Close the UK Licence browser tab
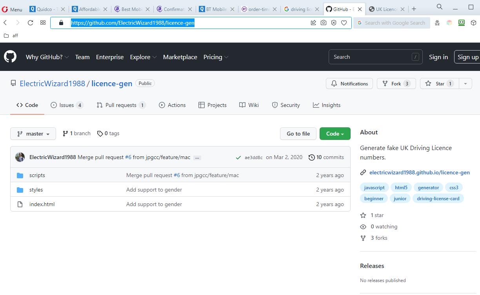 click(402, 9)
